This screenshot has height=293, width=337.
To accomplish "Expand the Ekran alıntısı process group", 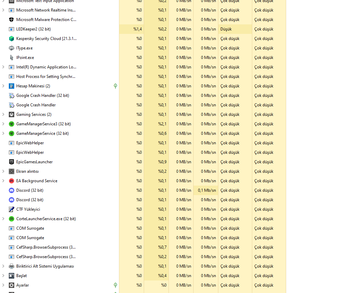I will click(x=3, y=171).
